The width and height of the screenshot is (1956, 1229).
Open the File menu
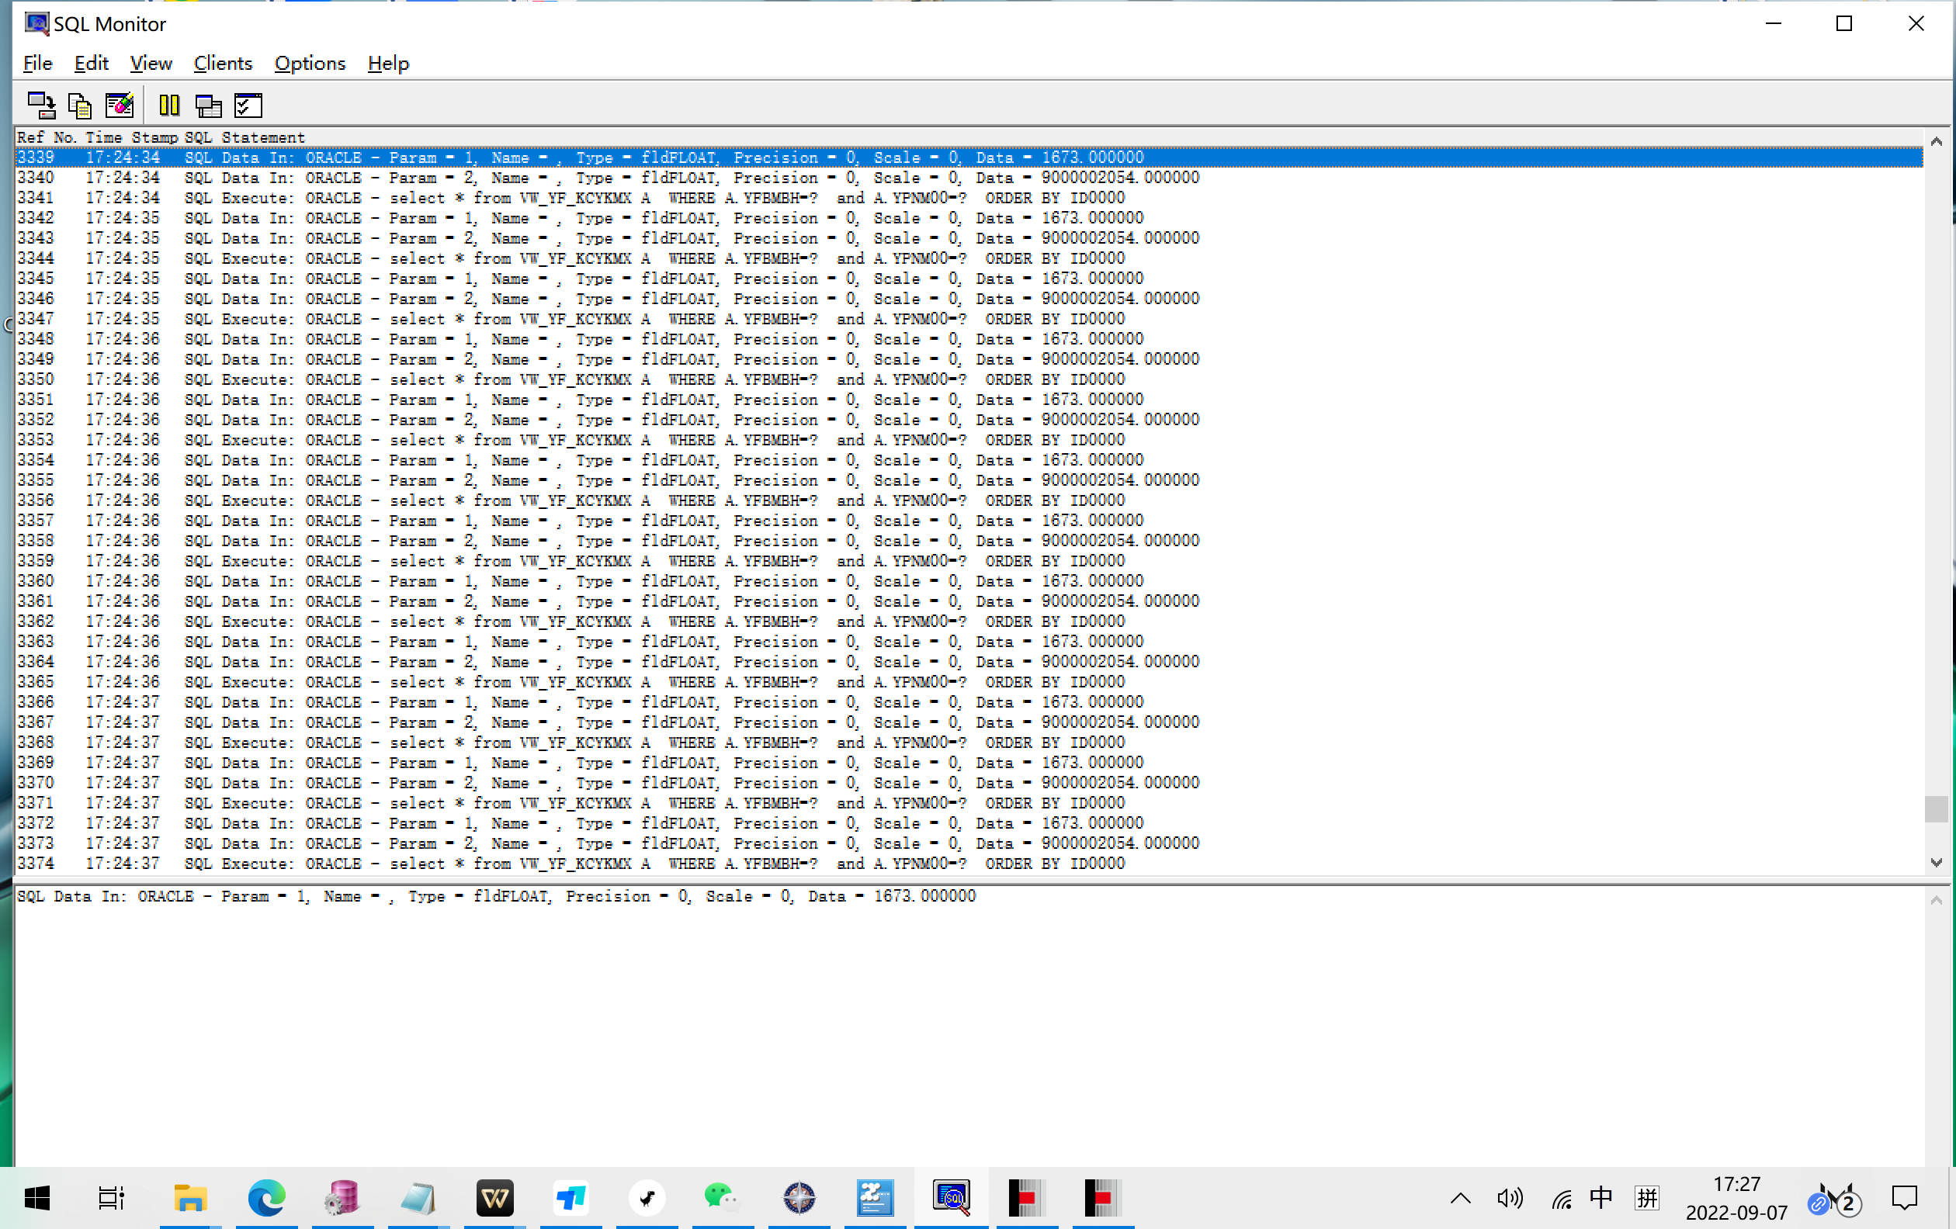(x=37, y=64)
